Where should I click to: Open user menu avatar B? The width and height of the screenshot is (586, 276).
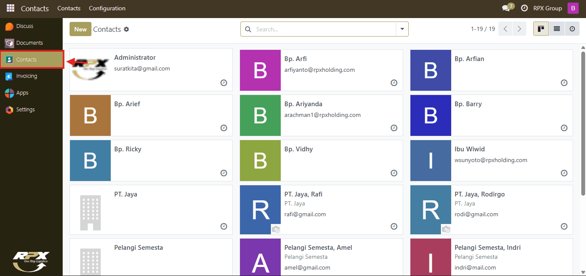tap(573, 8)
